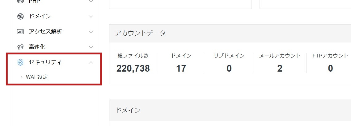Collapse the セキュリティ section chevron
Screen dimensions: 351x126
91,62
